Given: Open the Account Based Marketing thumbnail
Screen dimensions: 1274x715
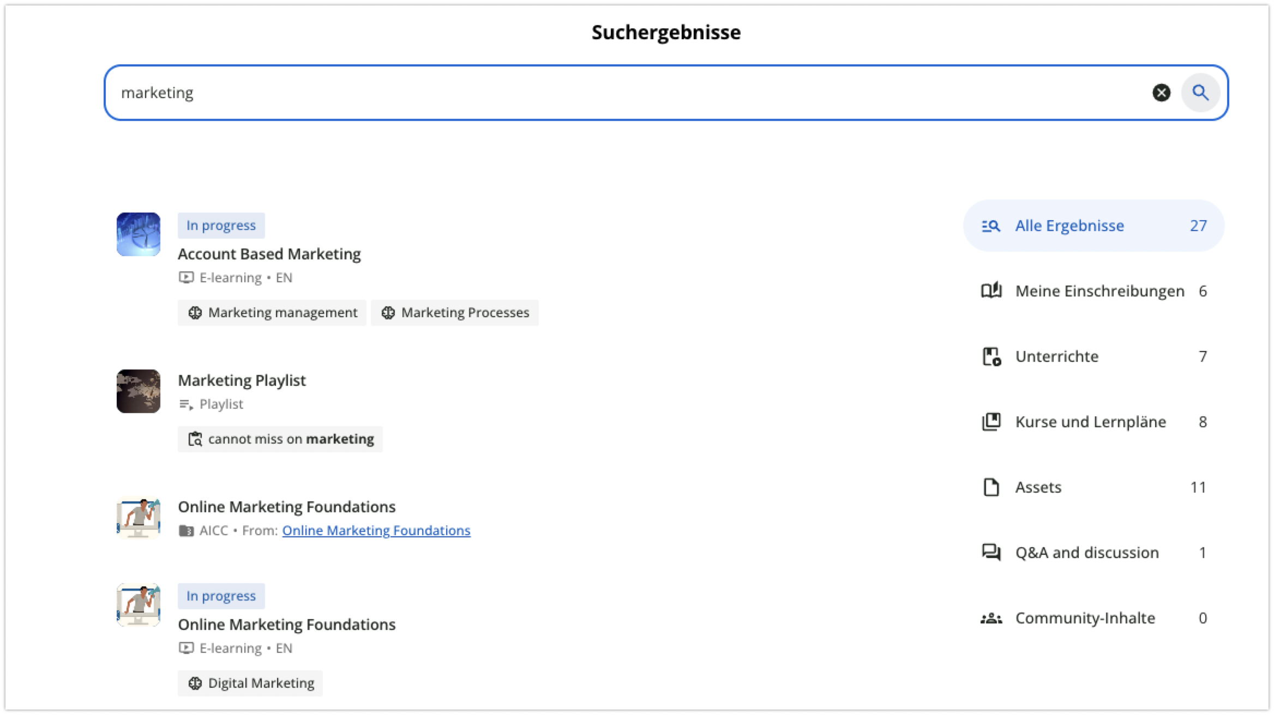Looking at the screenshot, I should click(x=139, y=234).
